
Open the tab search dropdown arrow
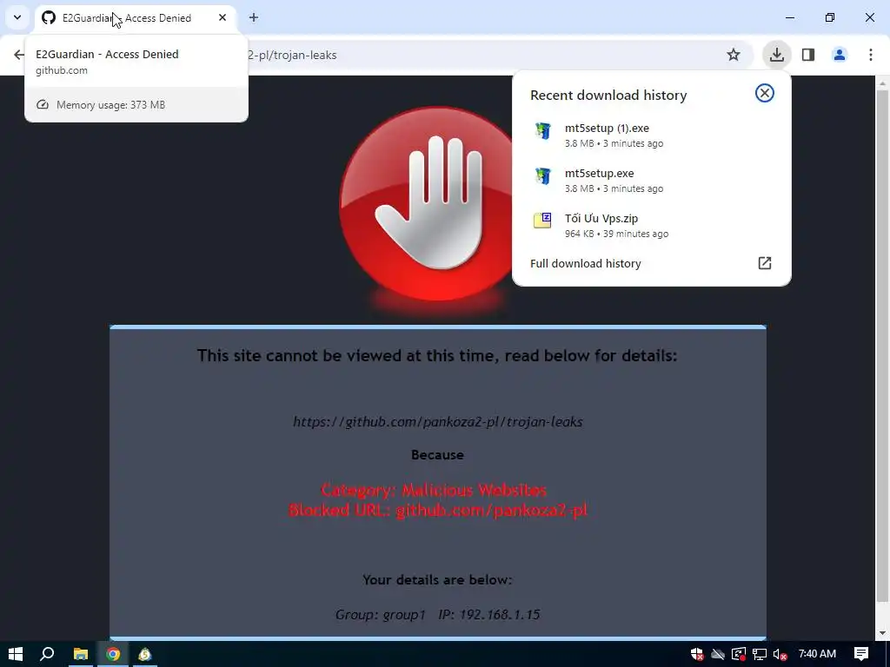tap(17, 17)
